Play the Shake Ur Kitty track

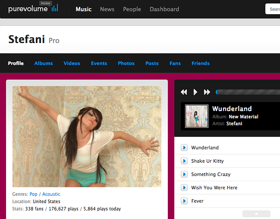point(184,161)
